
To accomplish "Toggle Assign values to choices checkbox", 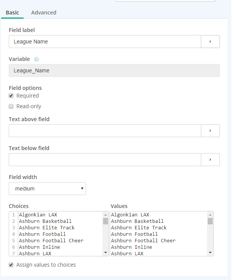I will coord(11,265).
